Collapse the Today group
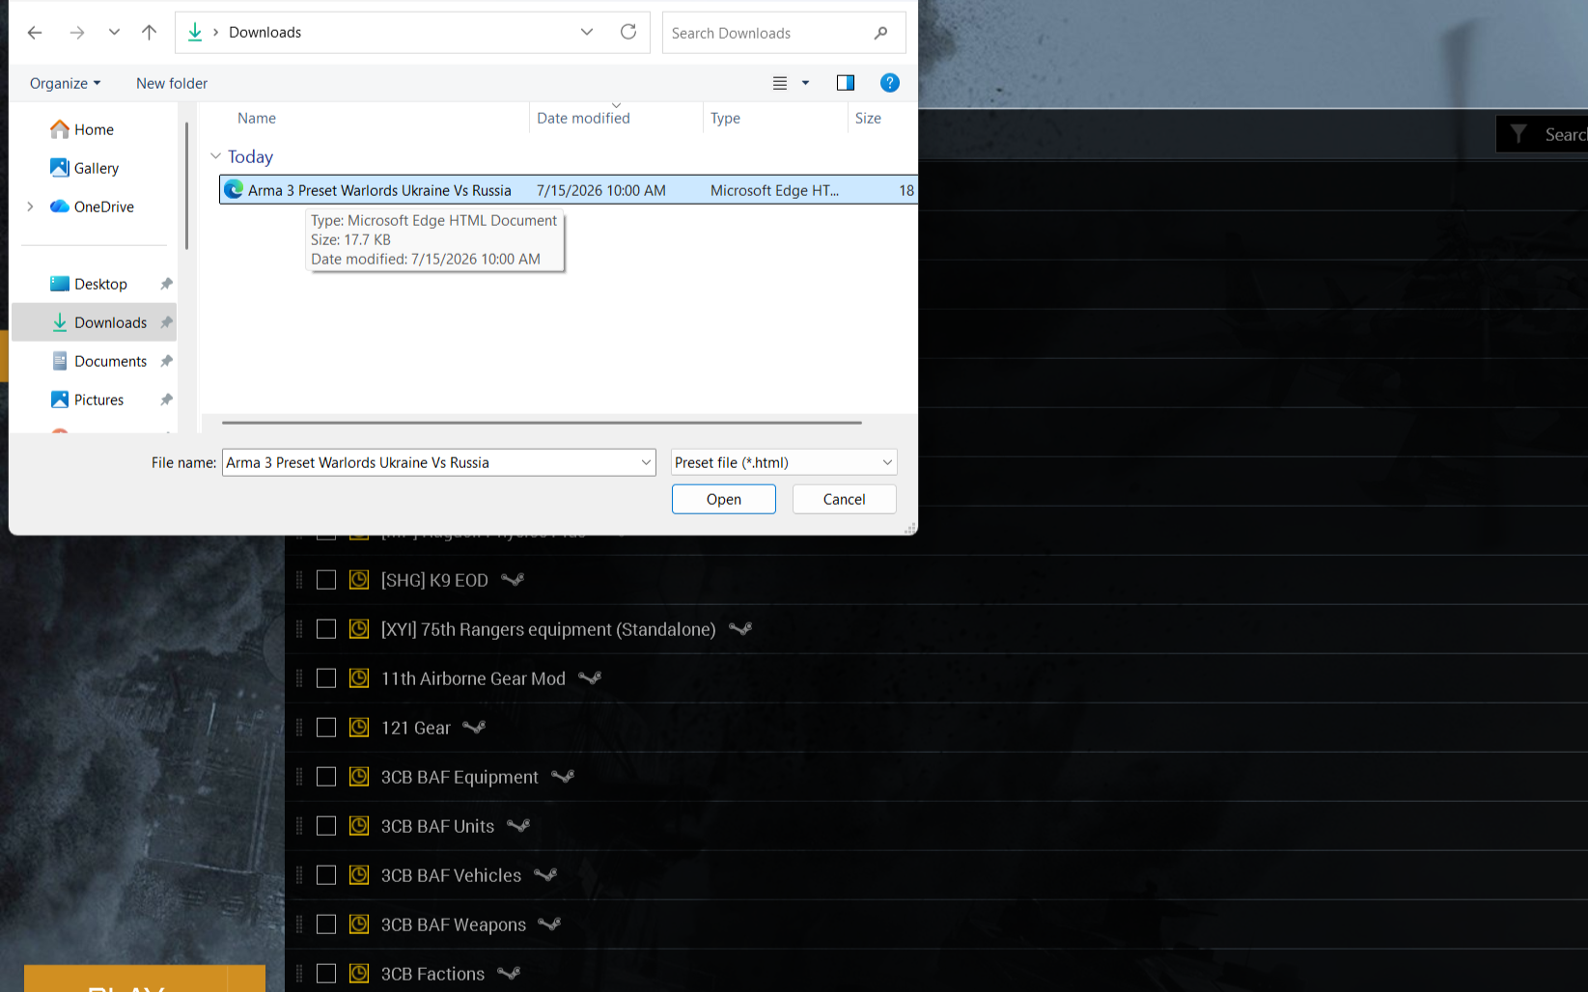This screenshot has height=992, width=1588. [x=215, y=156]
